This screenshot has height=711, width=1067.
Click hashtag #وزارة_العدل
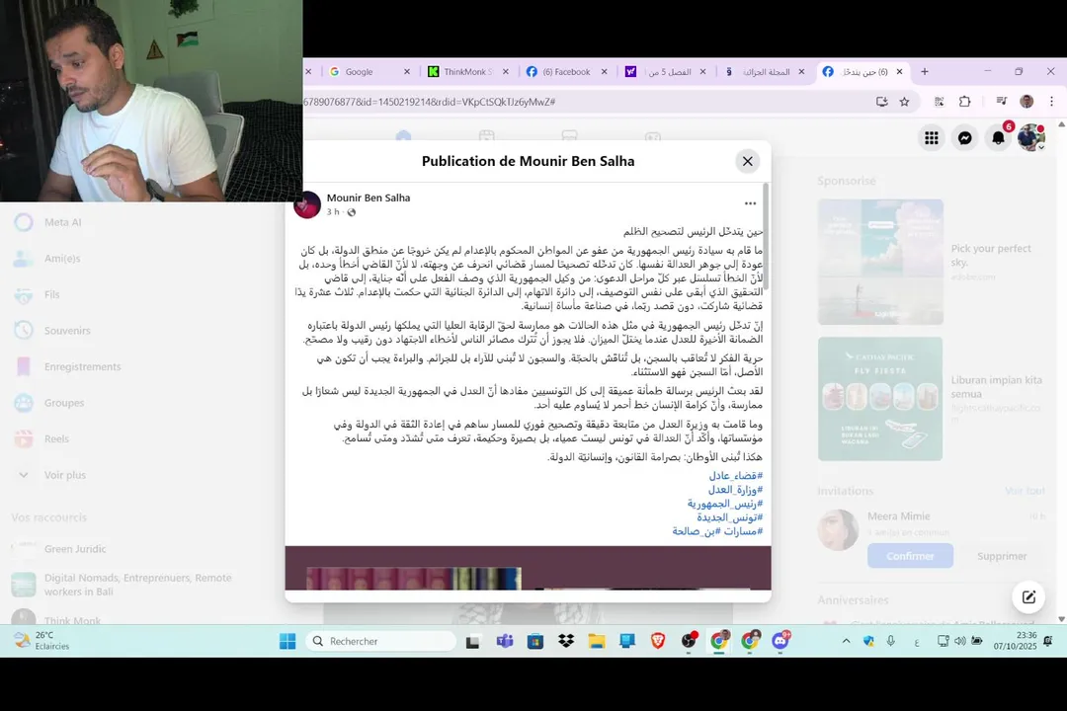pos(735,490)
